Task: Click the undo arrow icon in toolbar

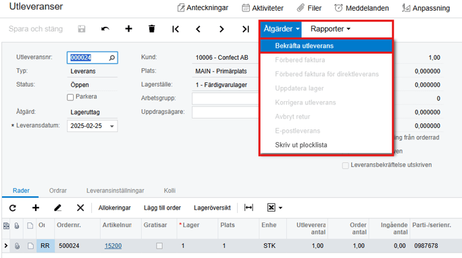Action: click(105, 29)
